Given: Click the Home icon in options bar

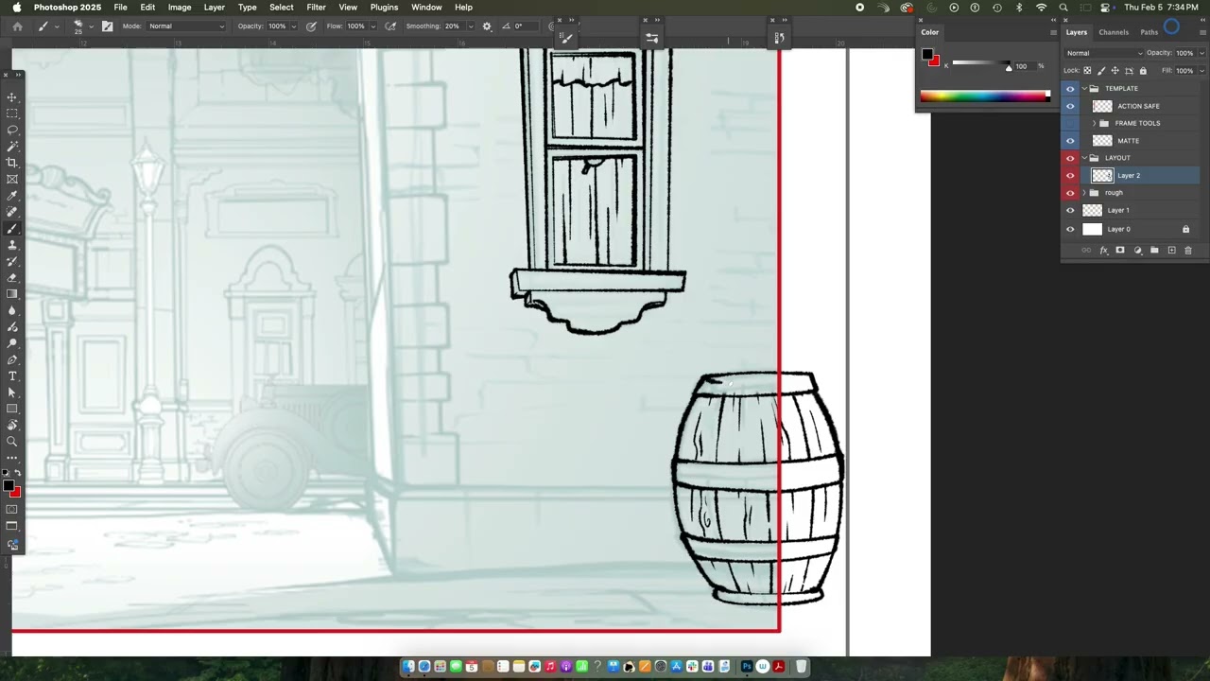Looking at the screenshot, I should click(x=17, y=26).
